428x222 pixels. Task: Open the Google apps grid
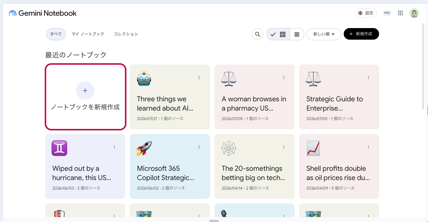click(400, 13)
